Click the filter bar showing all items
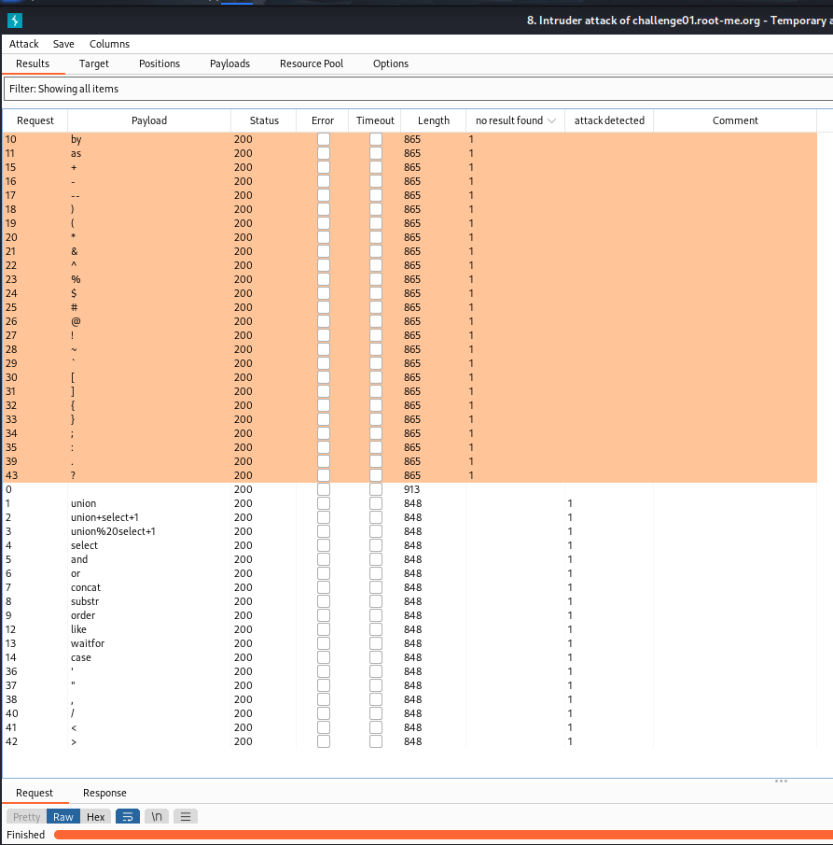 [418, 89]
